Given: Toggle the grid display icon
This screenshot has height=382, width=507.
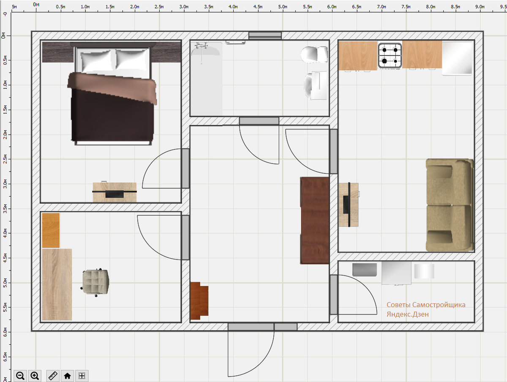Looking at the screenshot, I should pyautogui.click(x=82, y=375).
